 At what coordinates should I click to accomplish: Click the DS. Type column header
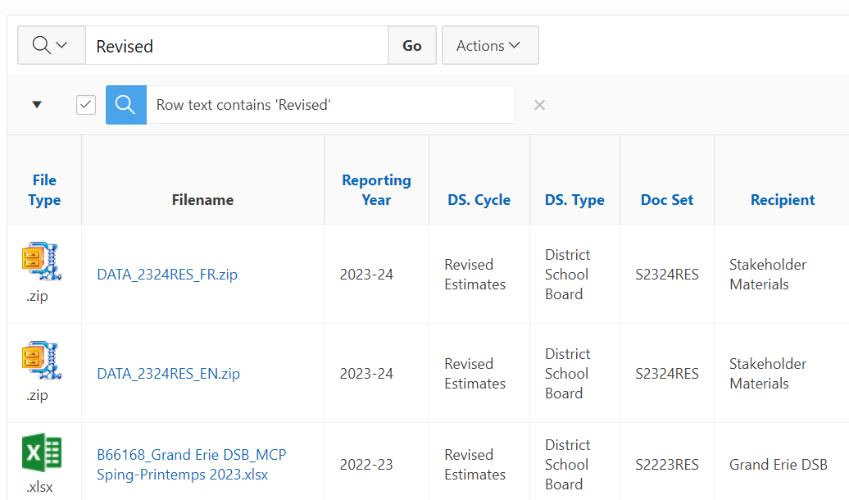tap(574, 200)
